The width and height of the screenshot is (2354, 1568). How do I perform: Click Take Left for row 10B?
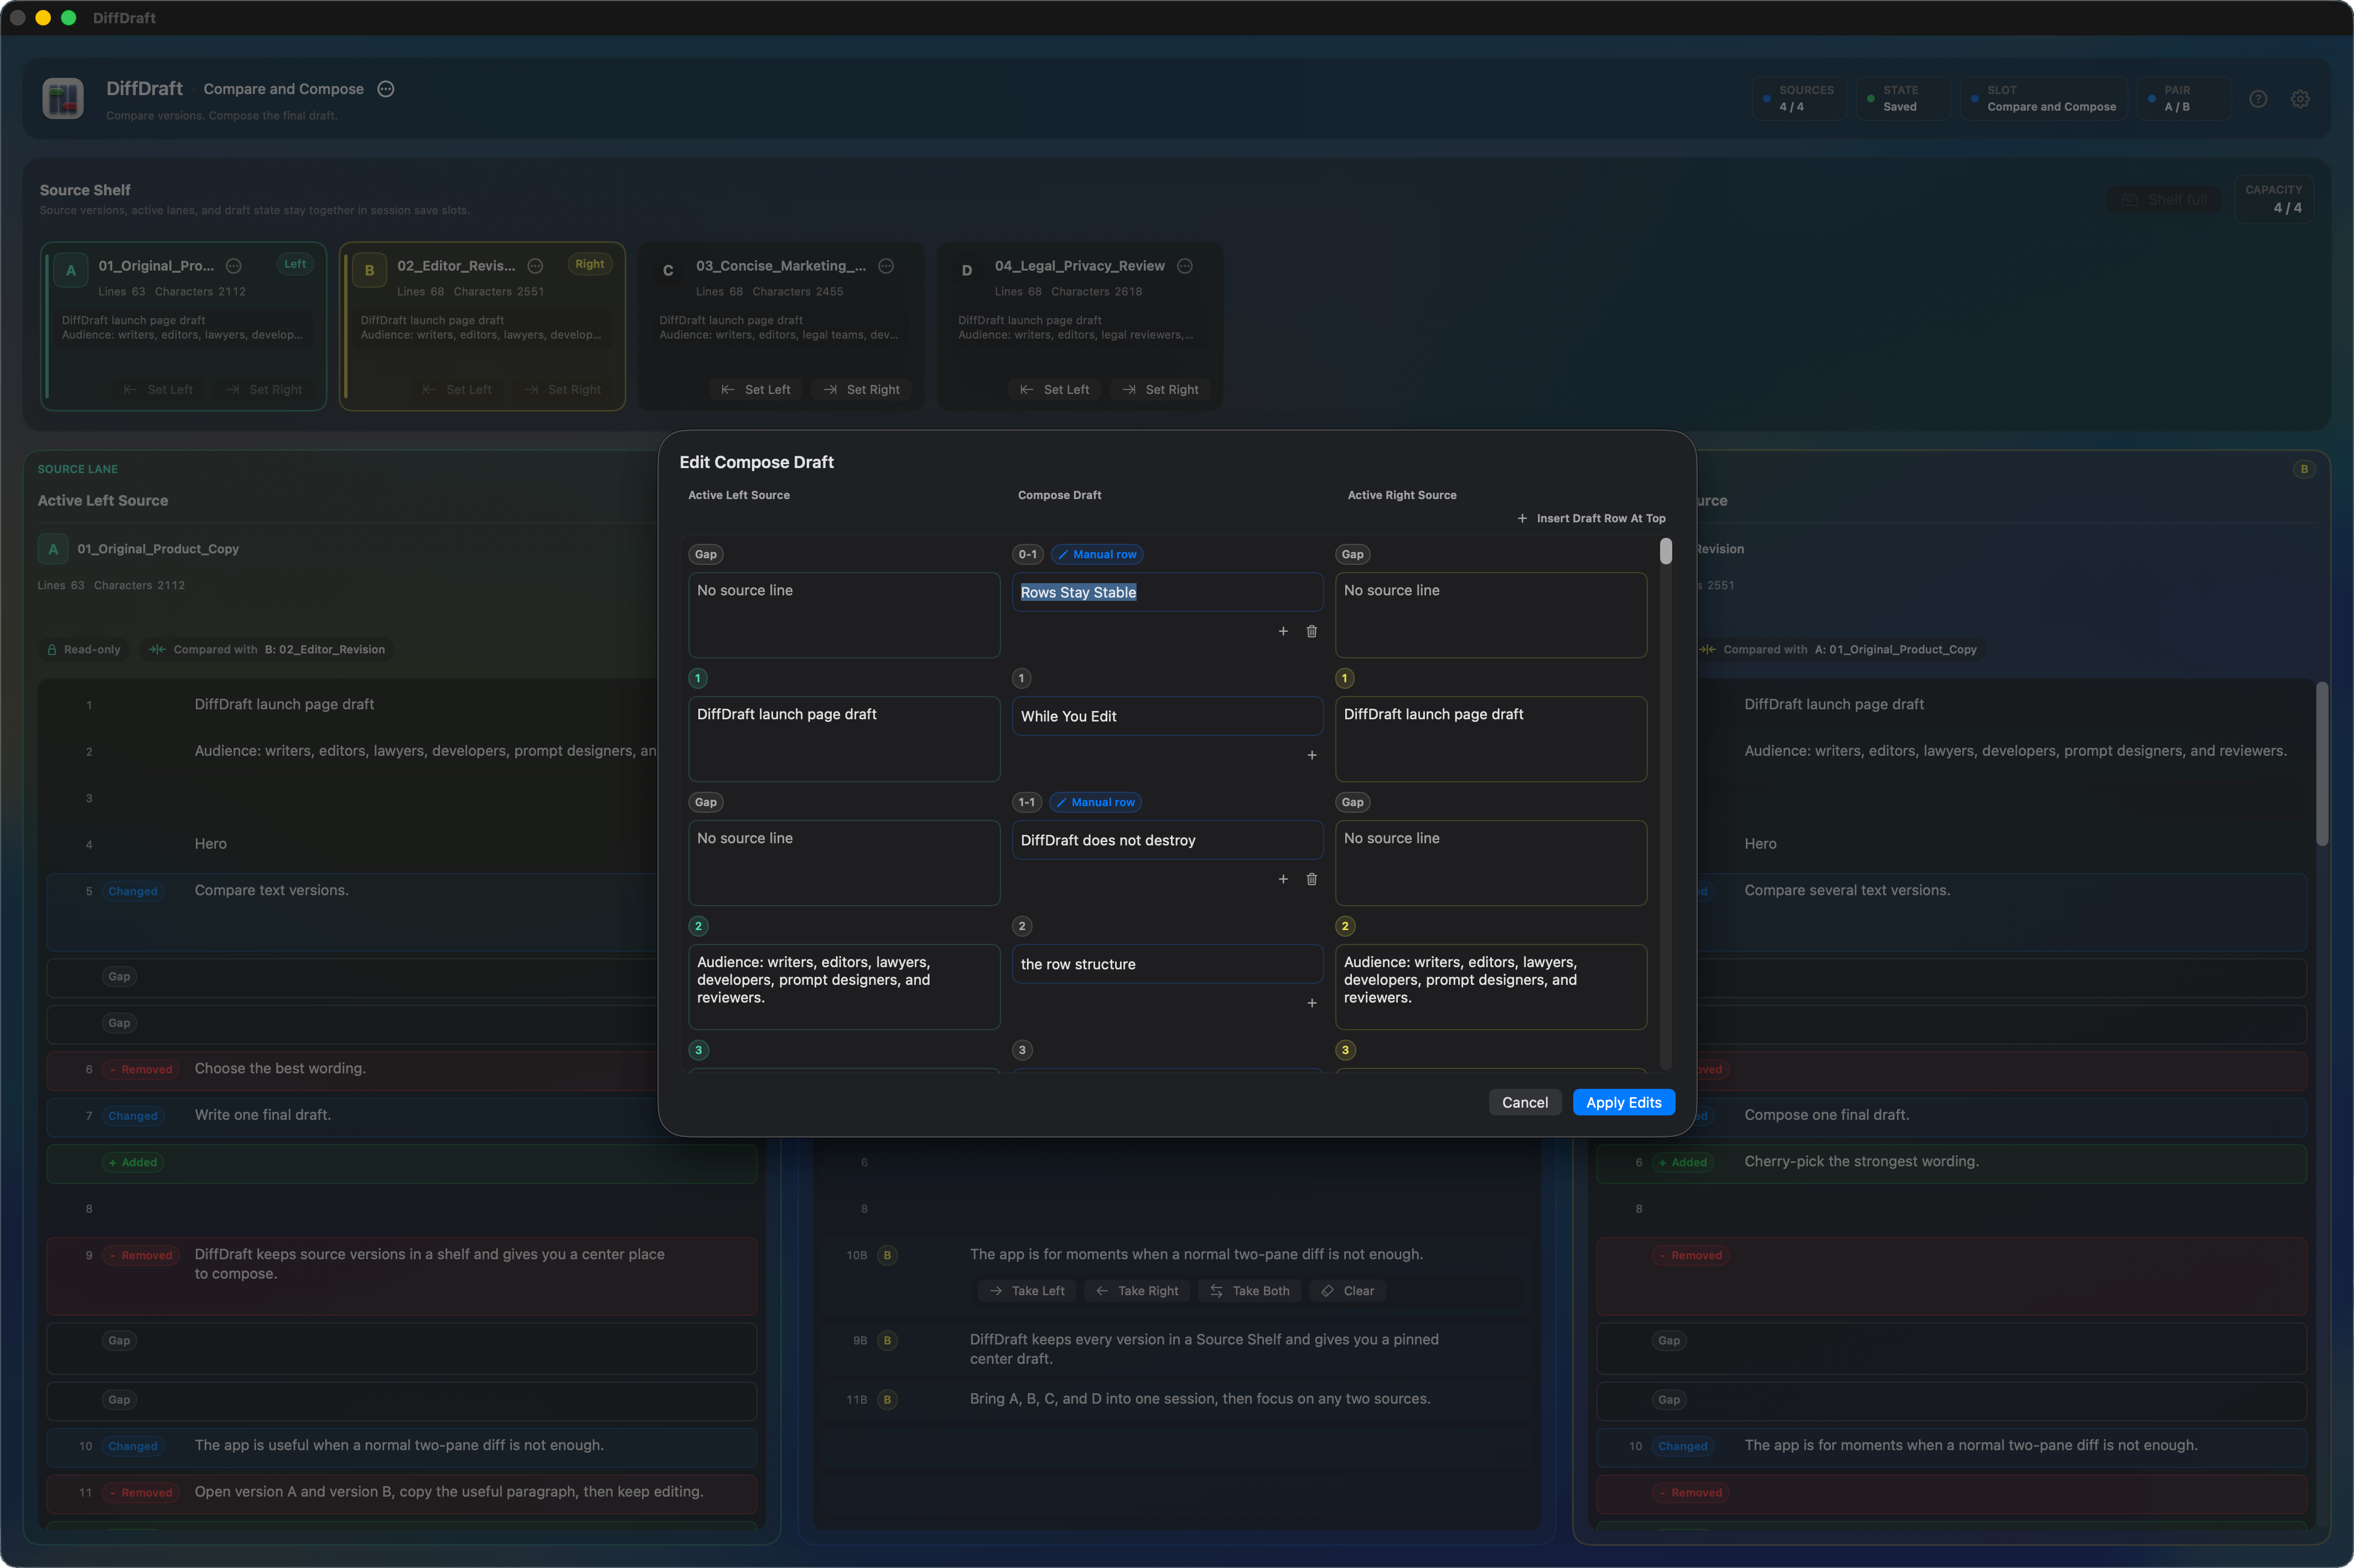[x=1027, y=1291]
